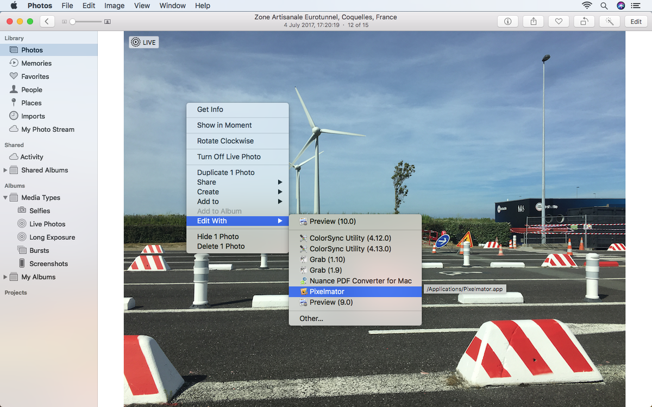Select Pixelmator in the Edit With submenu

click(x=326, y=291)
